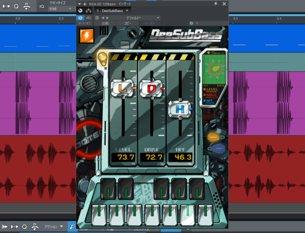Click the H high-pass filter slider handle

[180, 109]
